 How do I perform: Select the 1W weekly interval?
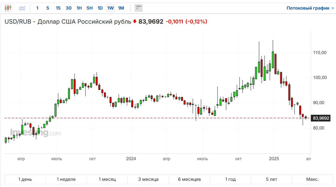111,8
